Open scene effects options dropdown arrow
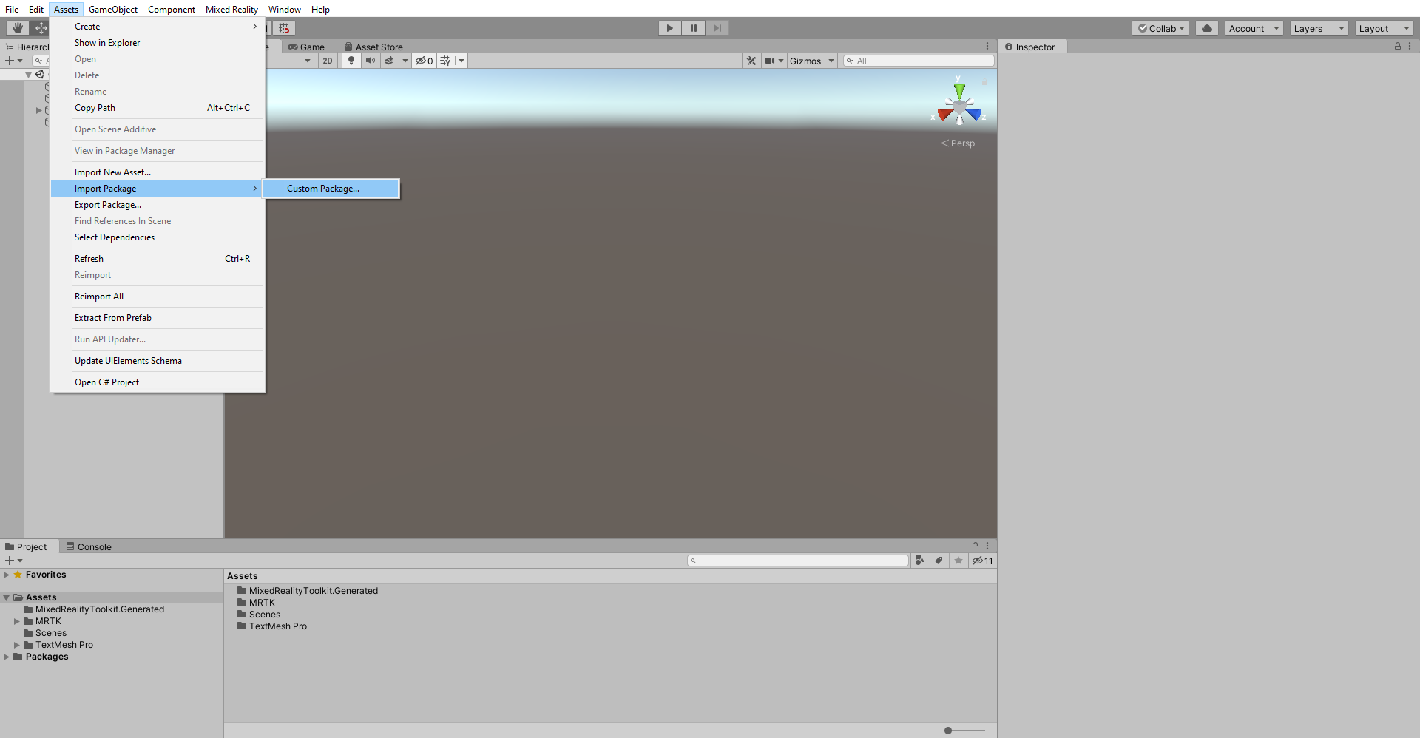This screenshot has width=1420, height=738. pos(405,61)
